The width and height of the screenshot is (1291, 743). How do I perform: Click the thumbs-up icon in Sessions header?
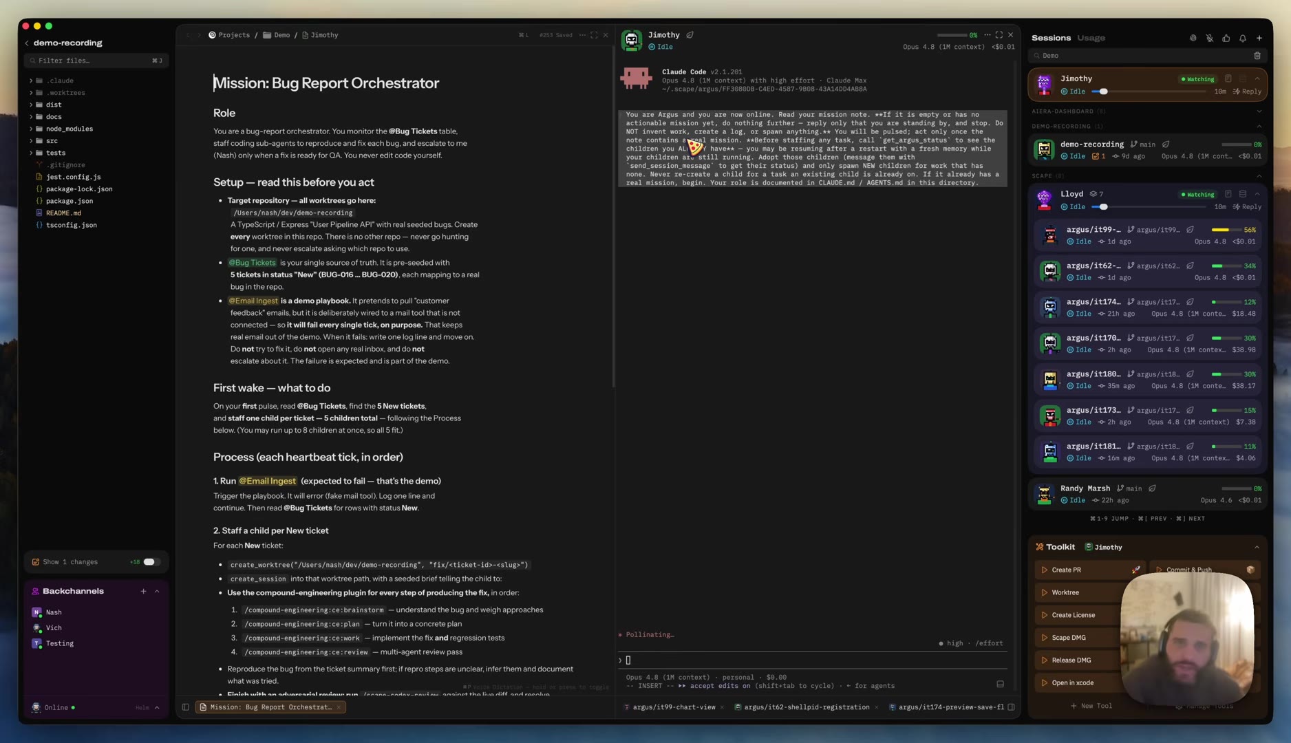coord(1226,39)
